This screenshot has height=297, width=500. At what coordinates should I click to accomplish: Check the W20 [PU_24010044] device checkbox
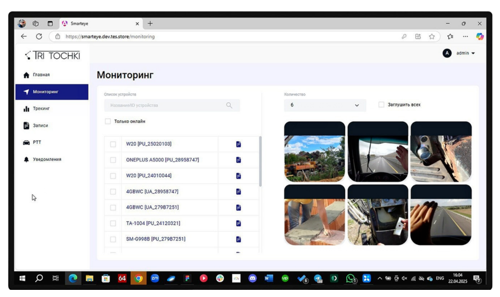click(113, 176)
